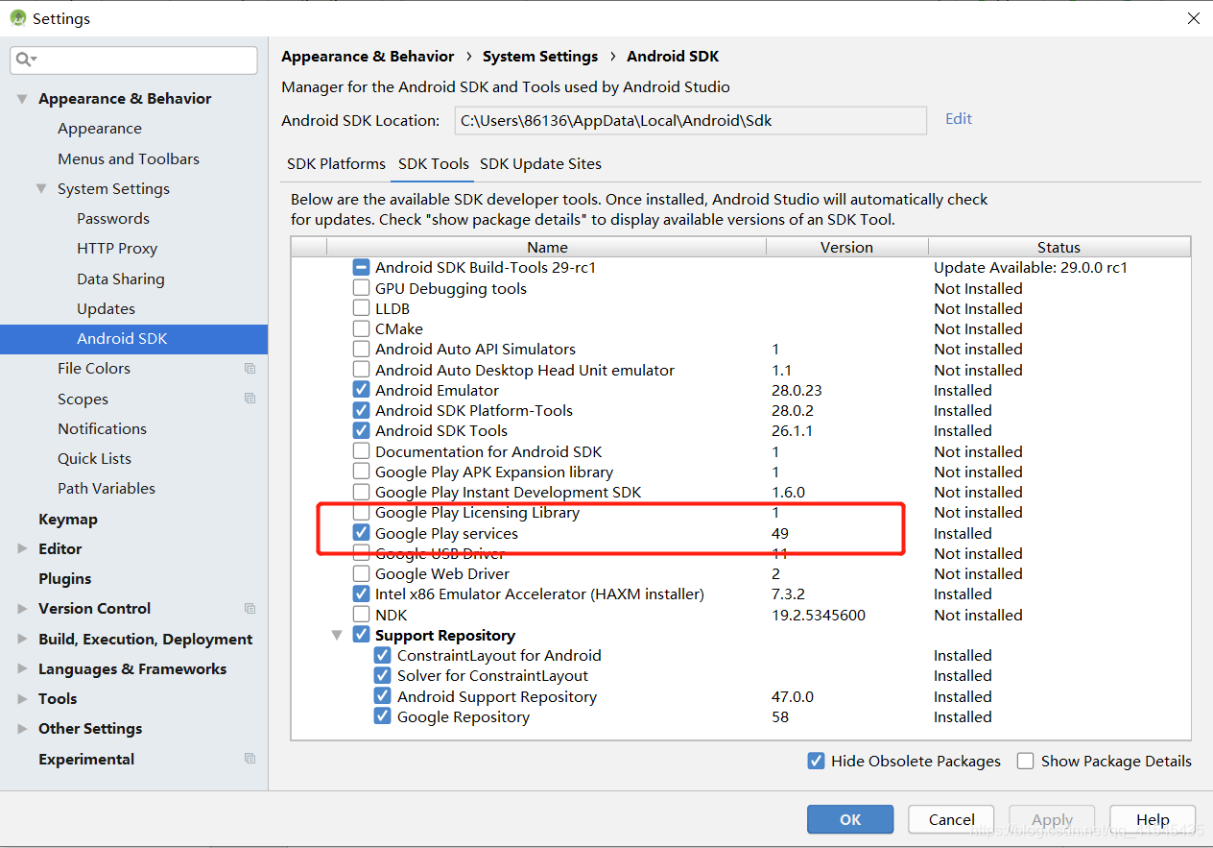Switch to SDK Platforms tab

[x=336, y=164]
